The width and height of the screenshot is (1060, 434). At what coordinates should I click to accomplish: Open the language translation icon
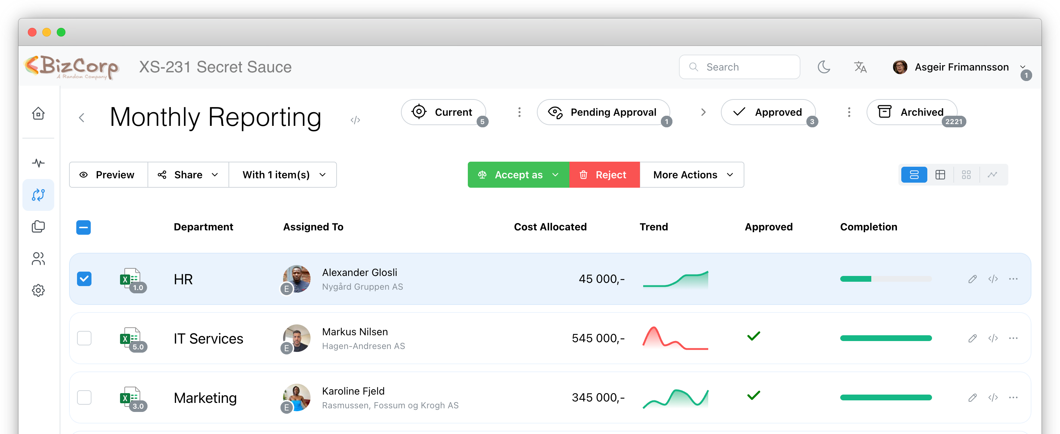coord(860,67)
